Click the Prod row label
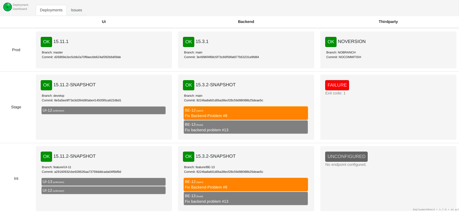 [x=16, y=50]
